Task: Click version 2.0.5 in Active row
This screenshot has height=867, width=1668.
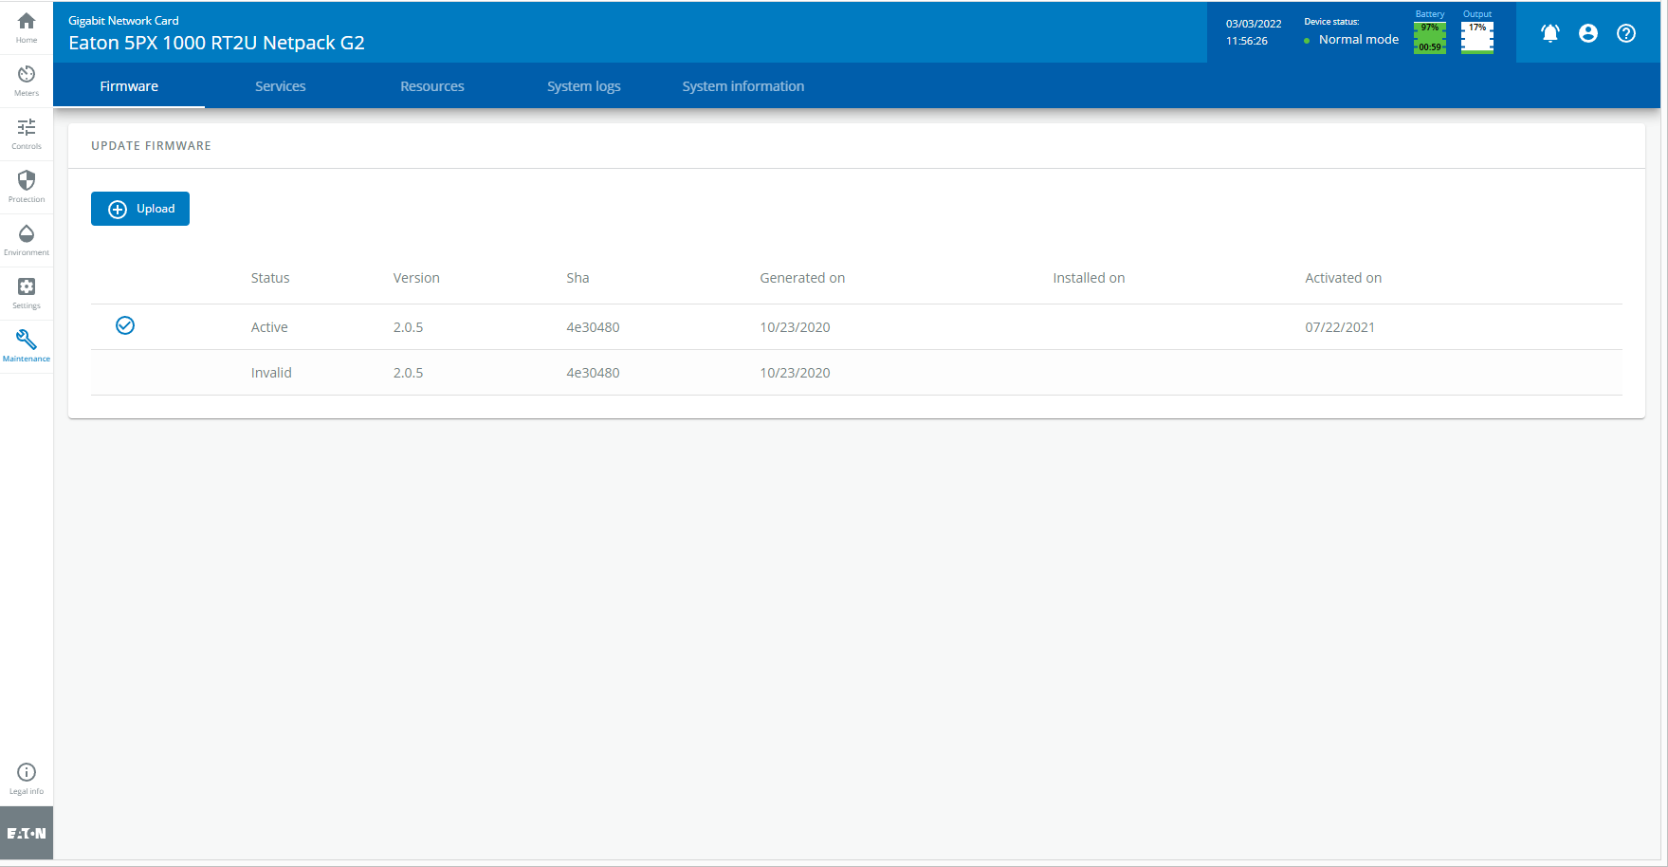Action: (408, 327)
